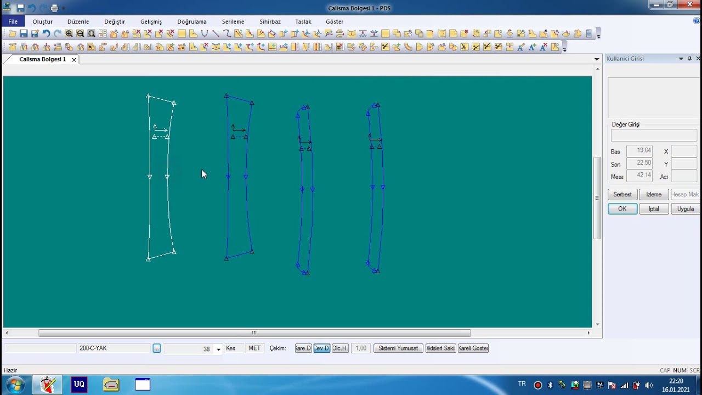
Task: Click the Save As disk with pencil icon
Action: [x=35, y=33]
